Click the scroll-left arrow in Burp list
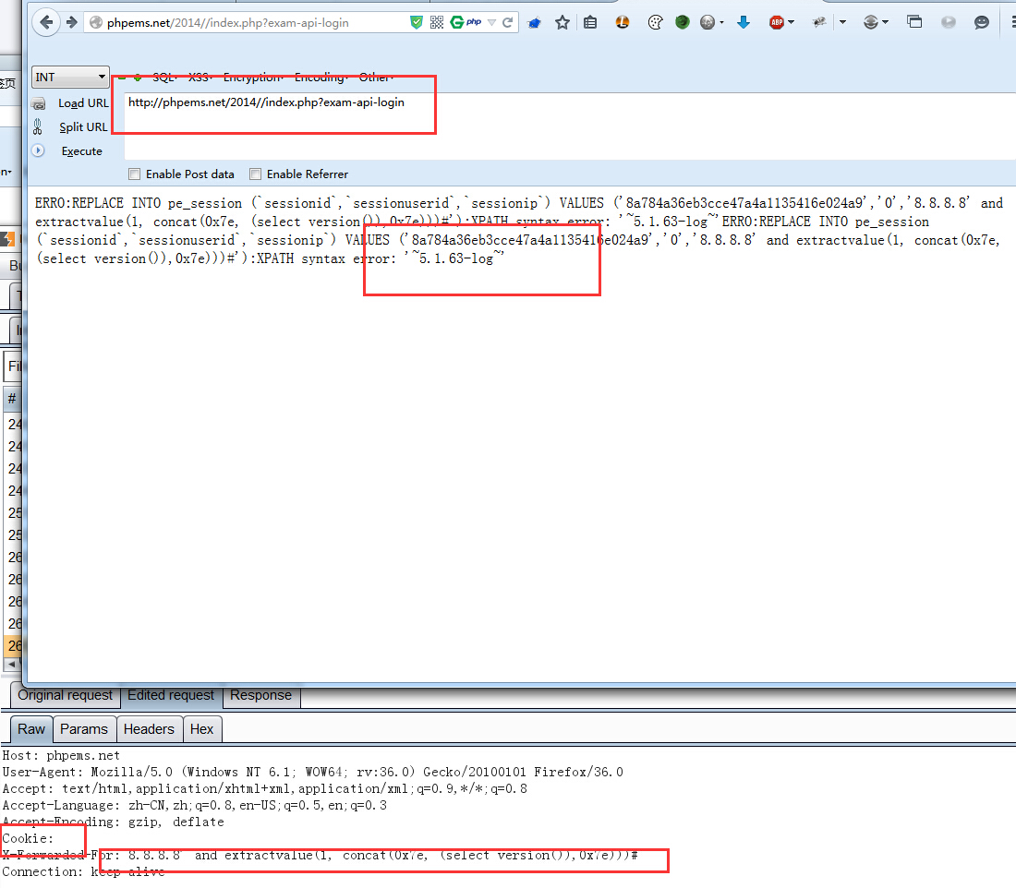 11,664
